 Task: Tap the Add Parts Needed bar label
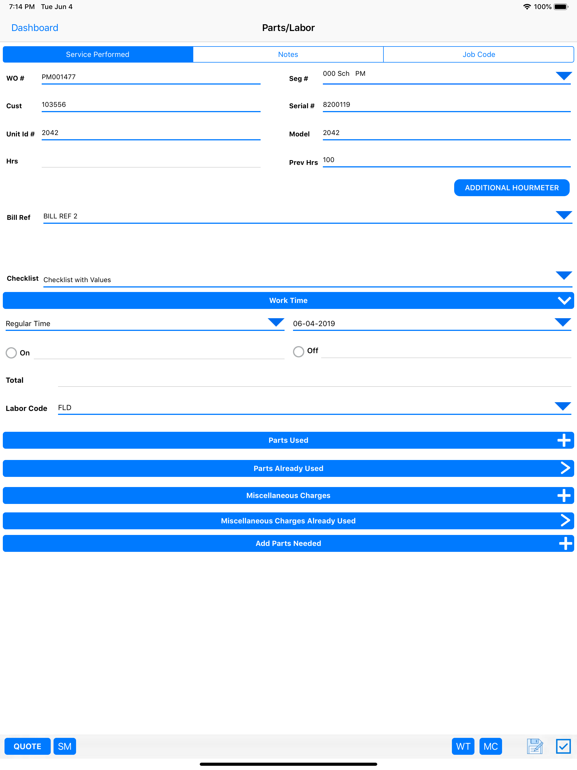click(x=288, y=543)
